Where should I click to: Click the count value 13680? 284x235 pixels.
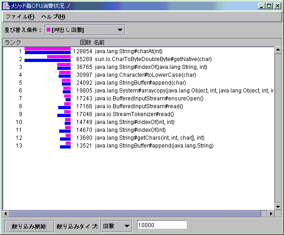click(x=84, y=138)
